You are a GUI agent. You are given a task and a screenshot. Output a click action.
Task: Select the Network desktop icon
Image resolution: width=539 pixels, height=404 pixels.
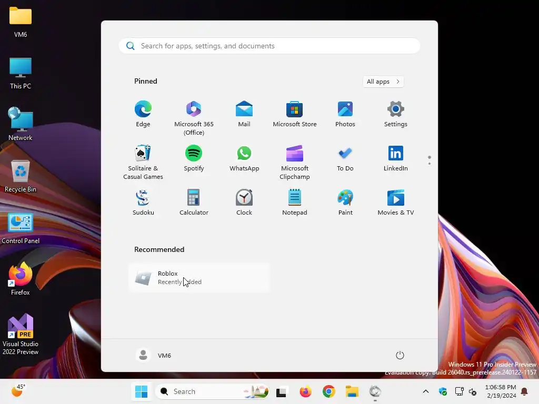pyautogui.click(x=21, y=124)
